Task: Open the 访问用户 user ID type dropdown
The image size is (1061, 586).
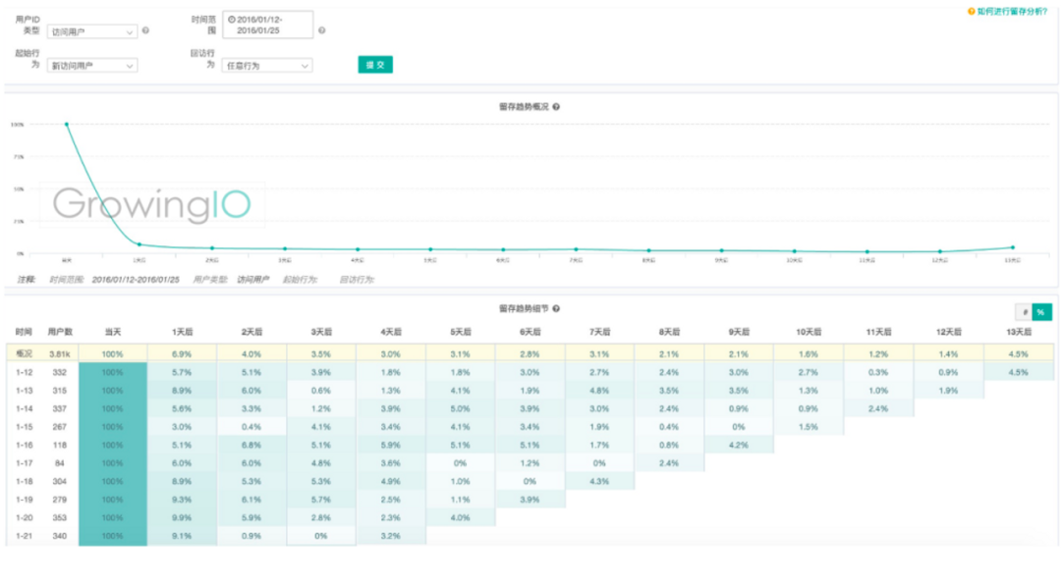Action: click(x=92, y=31)
